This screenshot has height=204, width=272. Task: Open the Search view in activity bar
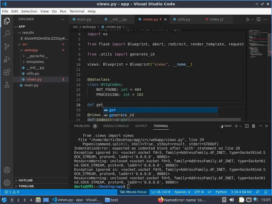7,33
